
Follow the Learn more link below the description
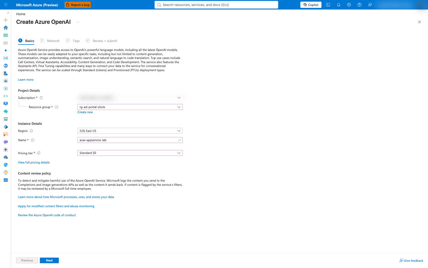(26, 80)
